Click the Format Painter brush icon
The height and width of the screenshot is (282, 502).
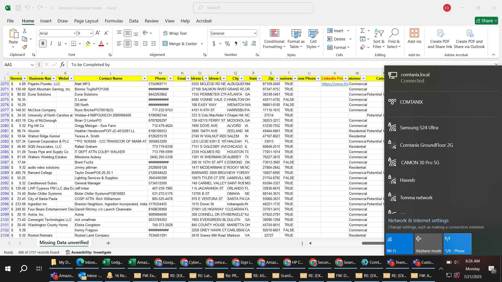point(25,47)
